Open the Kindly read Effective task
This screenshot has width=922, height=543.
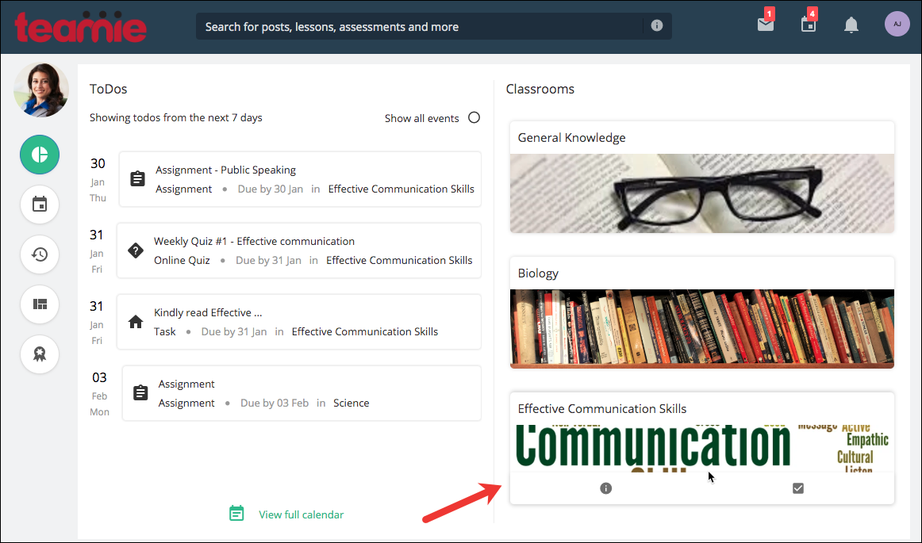208,312
